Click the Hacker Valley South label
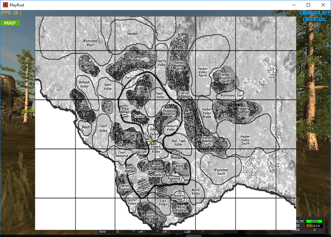Viewport: 331px width, 237px height. coord(245,140)
